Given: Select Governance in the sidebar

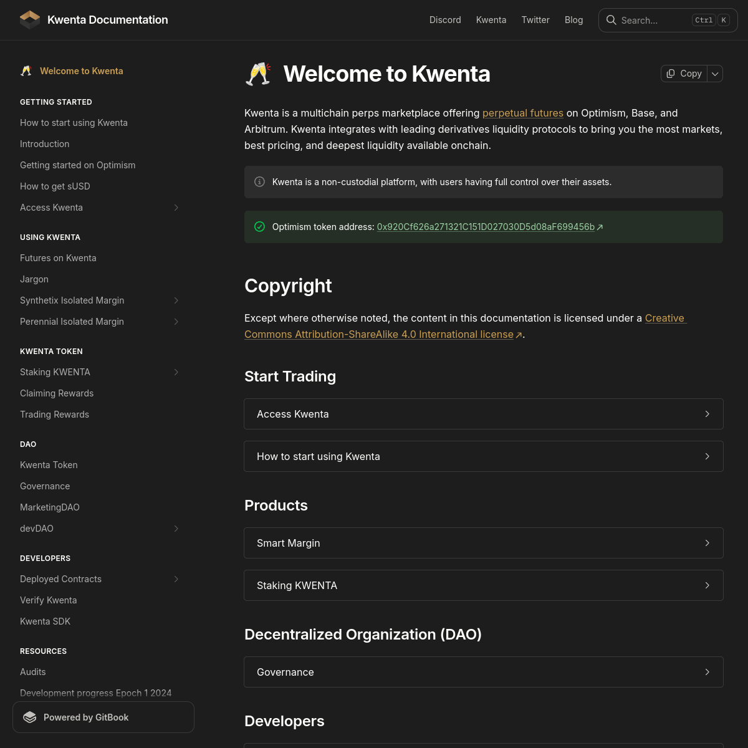Looking at the screenshot, I should [45, 486].
